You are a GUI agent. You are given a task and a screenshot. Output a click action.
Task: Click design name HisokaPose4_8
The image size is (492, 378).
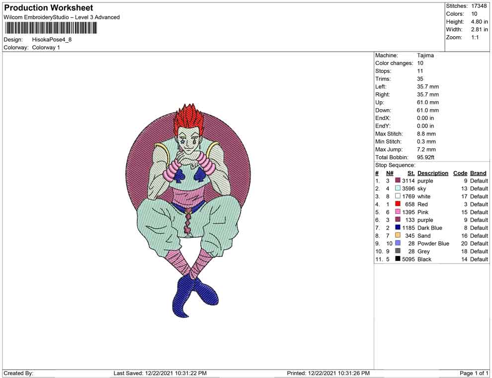pos(52,40)
